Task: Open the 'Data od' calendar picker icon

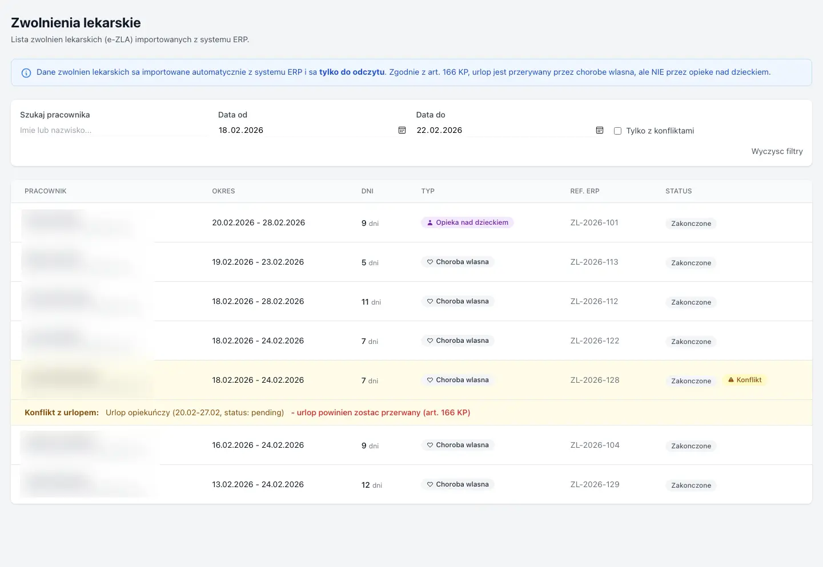Action: [402, 131]
